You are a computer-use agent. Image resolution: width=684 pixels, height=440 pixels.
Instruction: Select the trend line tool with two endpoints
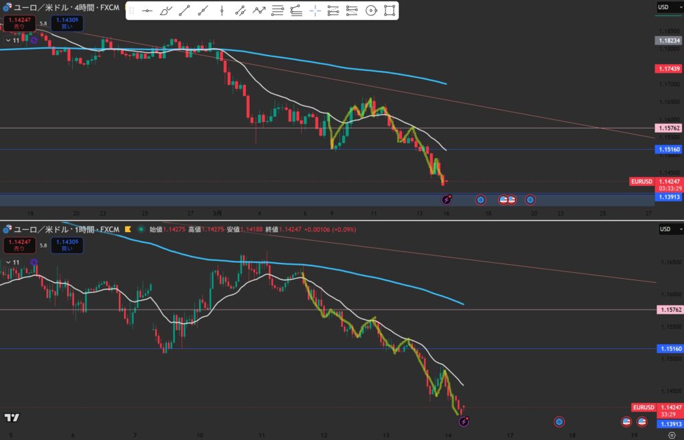coord(184,11)
